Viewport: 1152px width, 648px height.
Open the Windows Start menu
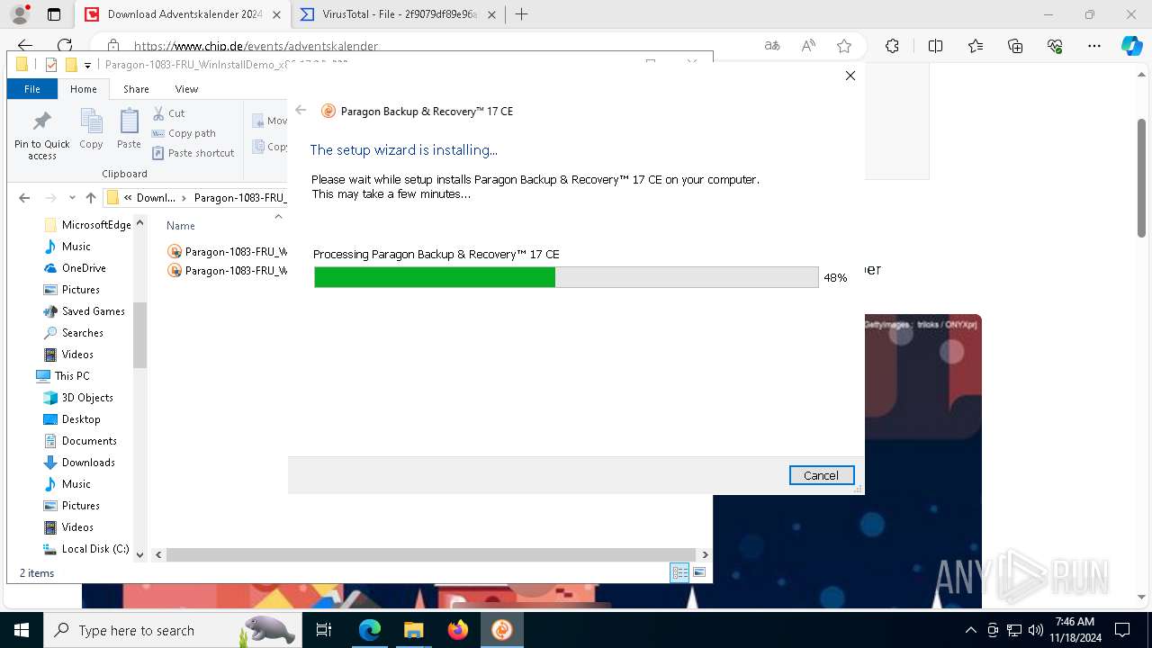22,630
